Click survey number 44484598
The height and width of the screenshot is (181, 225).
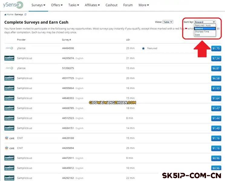[x=68, y=48]
